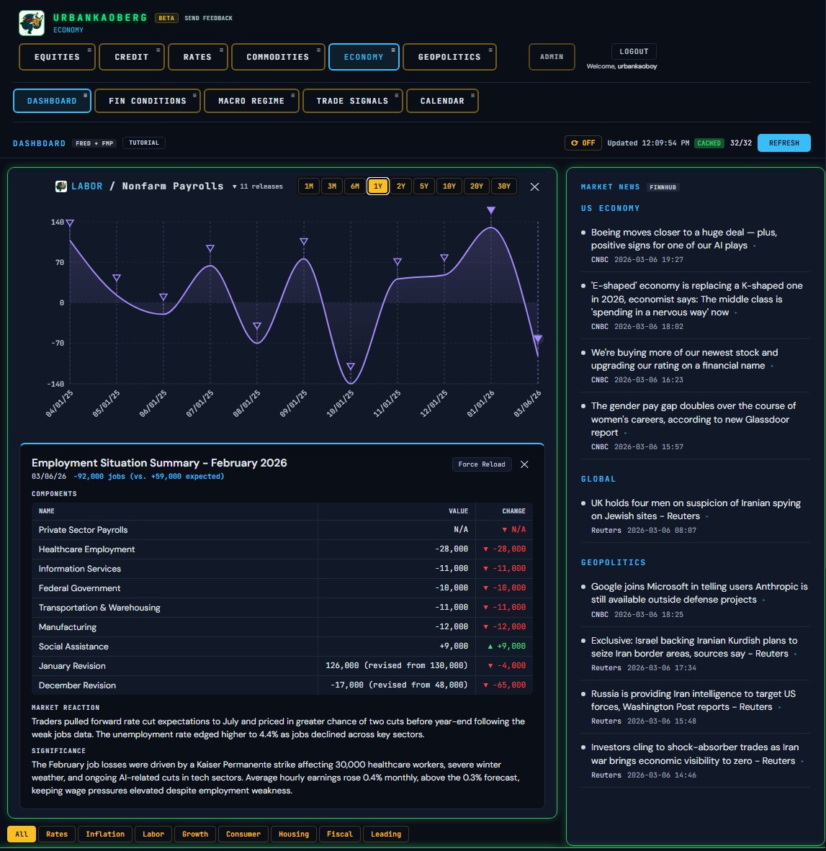
Task: Click the highest chart marker near 01/01/26
Action: point(491,210)
